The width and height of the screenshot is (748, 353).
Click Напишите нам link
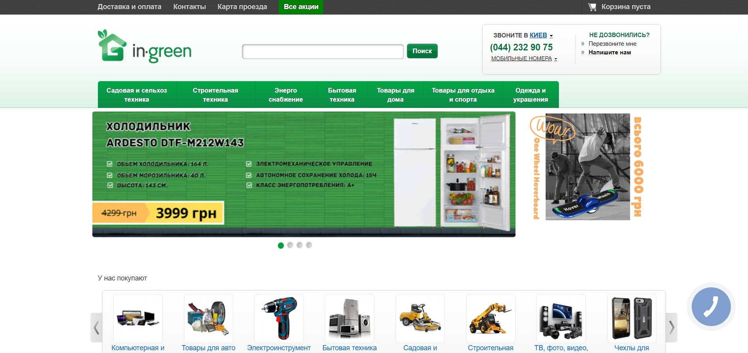point(609,52)
